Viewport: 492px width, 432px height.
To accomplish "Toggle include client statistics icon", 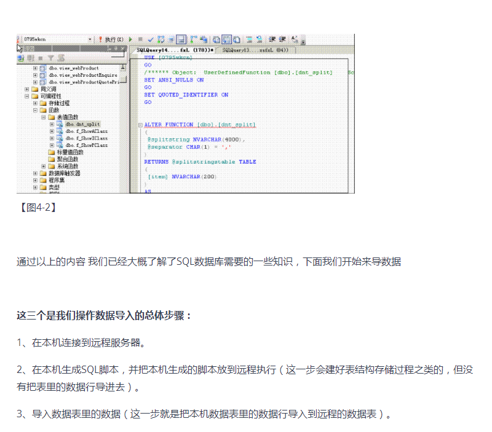I will pyautogui.click(x=204, y=39).
